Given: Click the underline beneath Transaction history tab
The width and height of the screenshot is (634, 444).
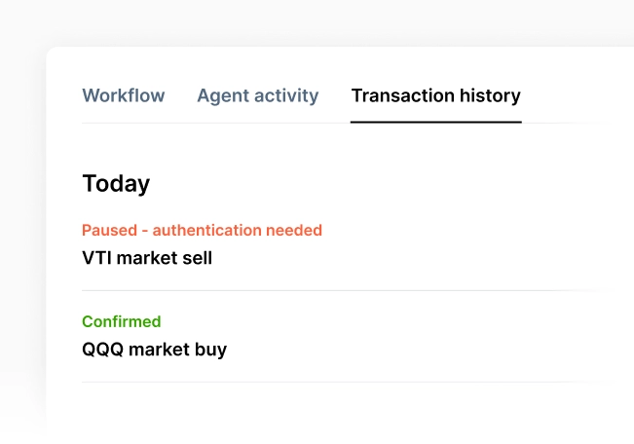Looking at the screenshot, I should tap(435, 122).
